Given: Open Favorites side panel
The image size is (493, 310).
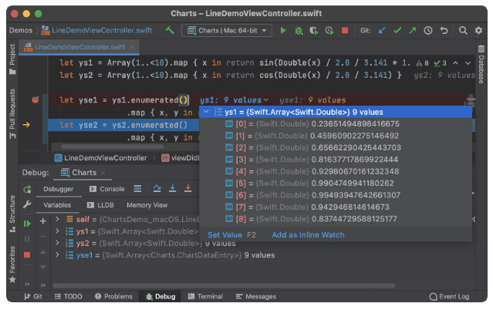Looking at the screenshot, I should pyautogui.click(x=12, y=264).
